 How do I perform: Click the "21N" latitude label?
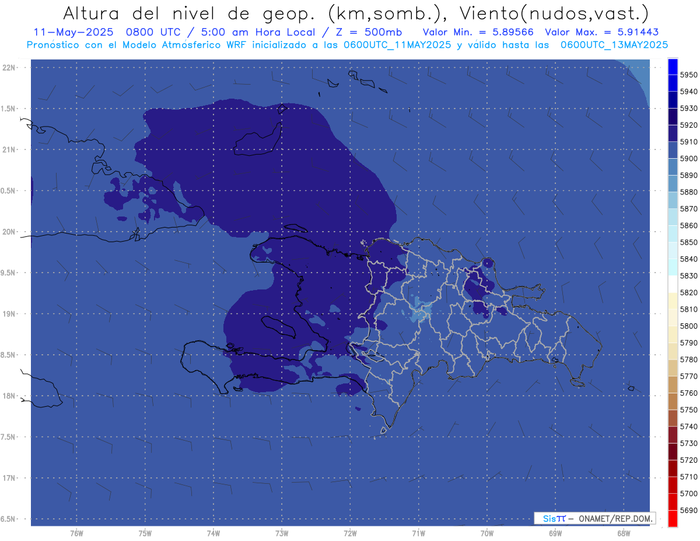click(x=8, y=150)
